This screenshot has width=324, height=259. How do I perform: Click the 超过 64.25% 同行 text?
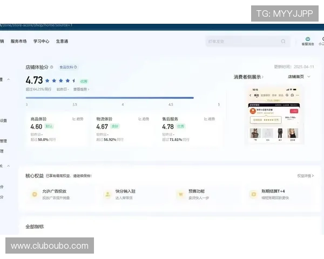point(38,89)
